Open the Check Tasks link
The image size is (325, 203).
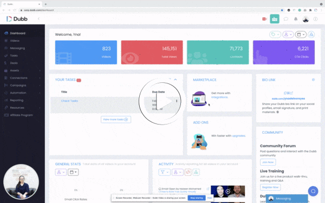[69, 101]
